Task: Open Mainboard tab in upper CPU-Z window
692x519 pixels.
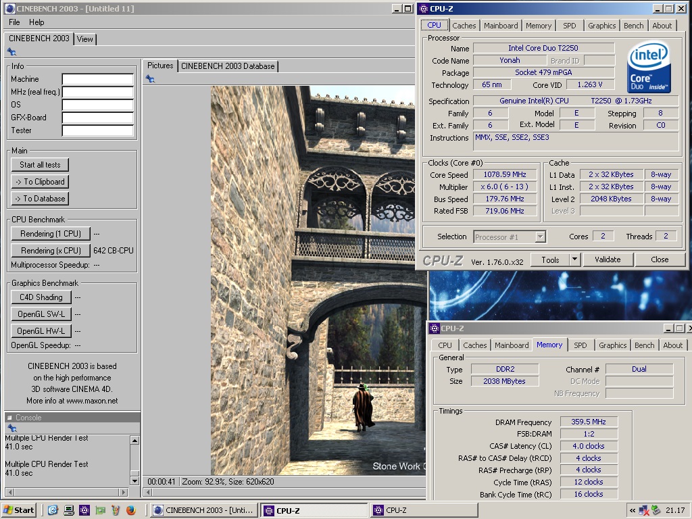Action: click(501, 26)
